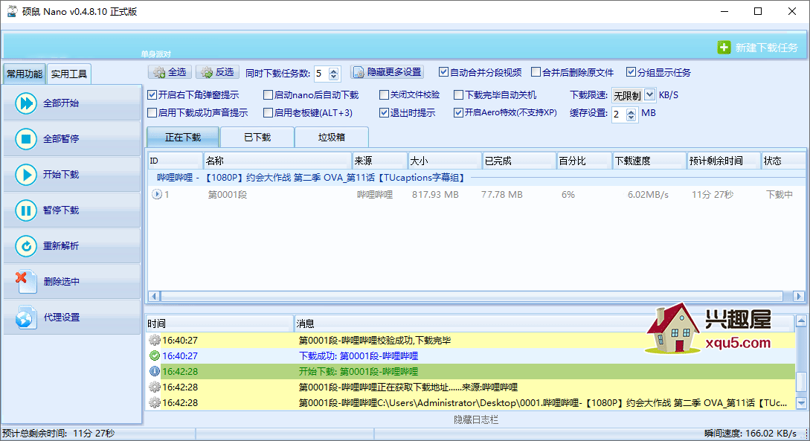Open the 已下载 tab

257,138
